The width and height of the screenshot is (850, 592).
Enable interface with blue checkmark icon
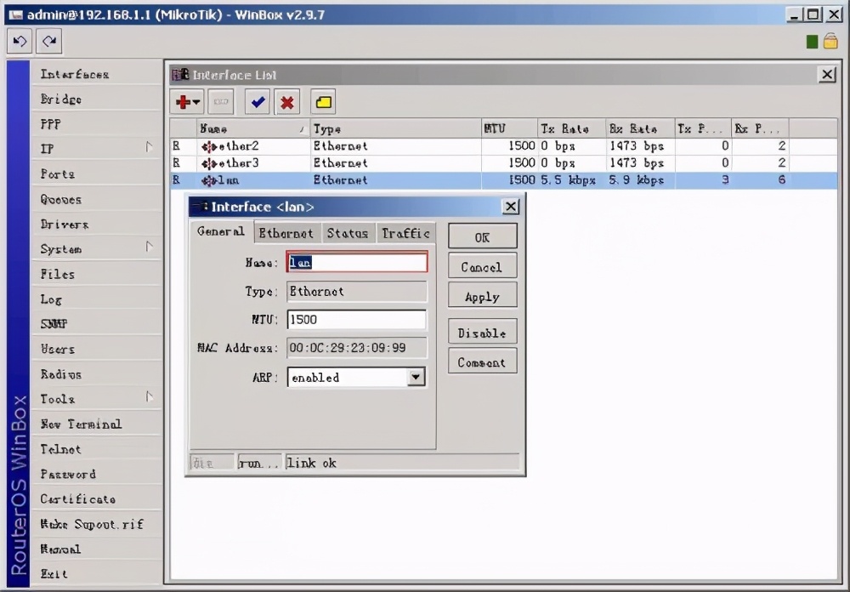coord(258,102)
